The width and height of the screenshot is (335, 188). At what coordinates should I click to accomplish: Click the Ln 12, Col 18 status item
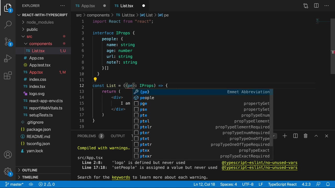[x=204, y=184]
